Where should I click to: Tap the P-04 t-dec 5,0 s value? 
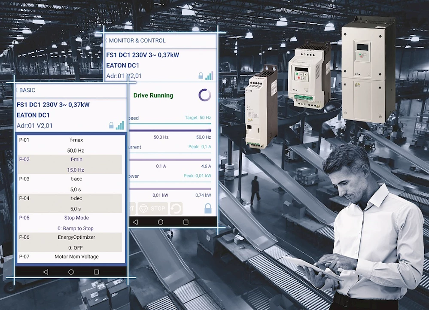point(76,209)
